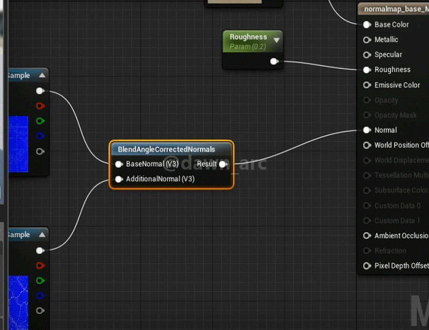Expand the Roughness parameter node dropdown arrow
The height and width of the screenshot is (330, 429).
[x=276, y=40]
